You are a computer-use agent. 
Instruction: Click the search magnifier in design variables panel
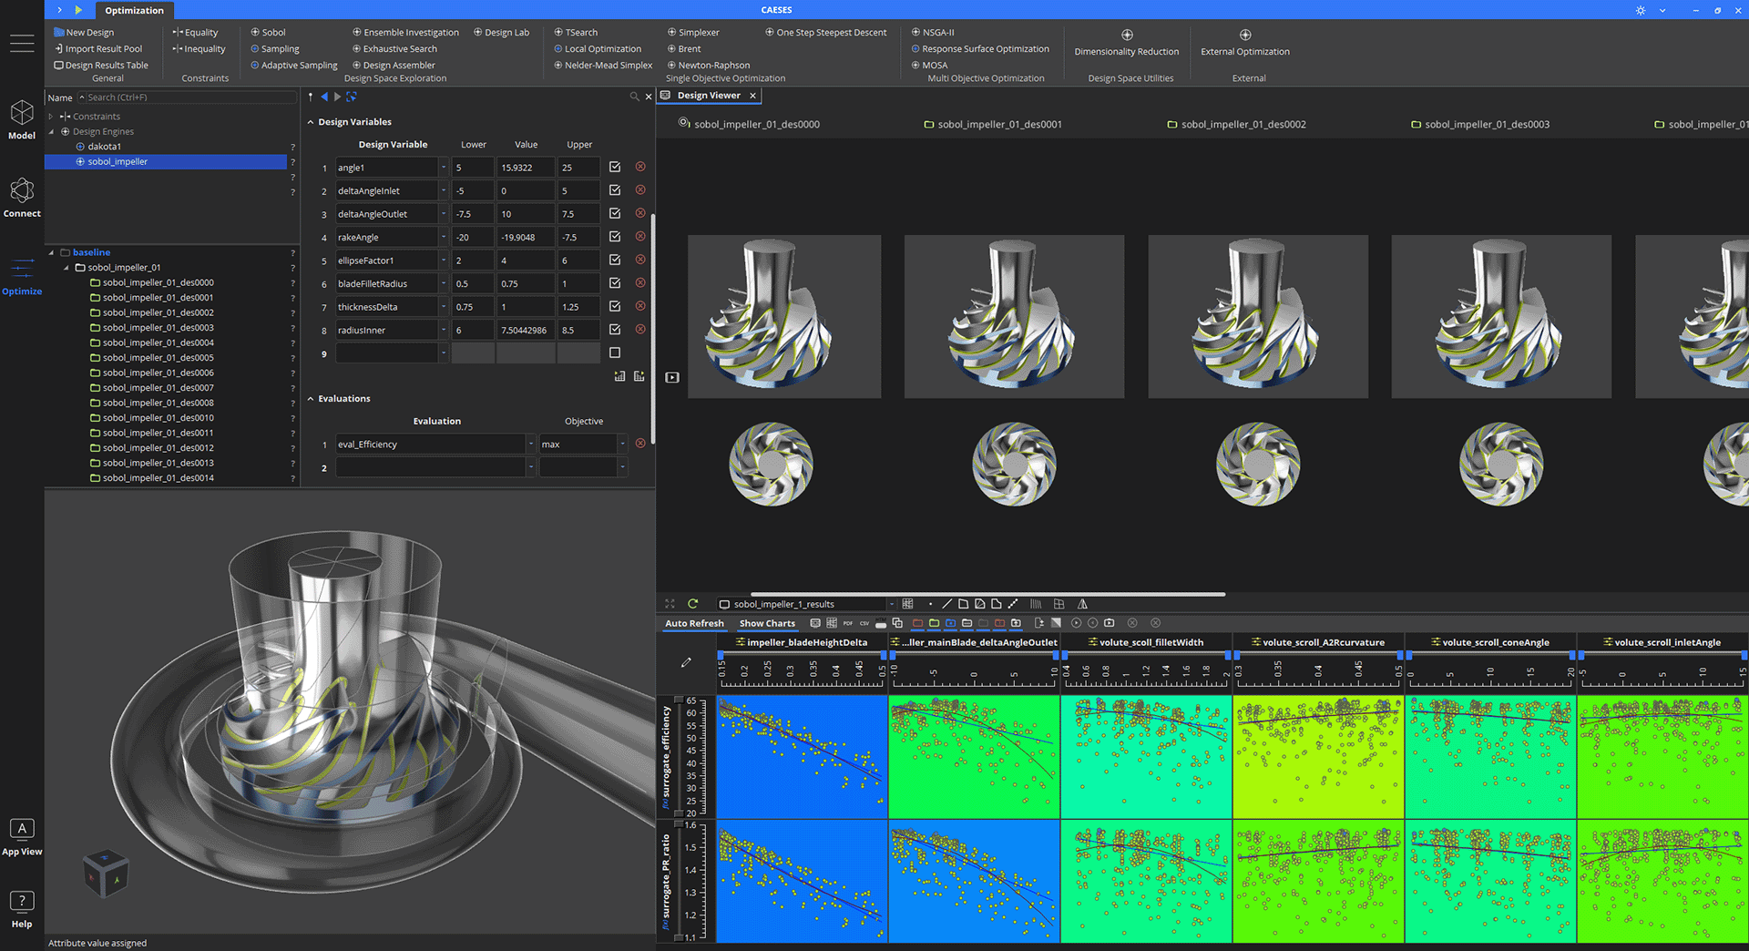[634, 97]
